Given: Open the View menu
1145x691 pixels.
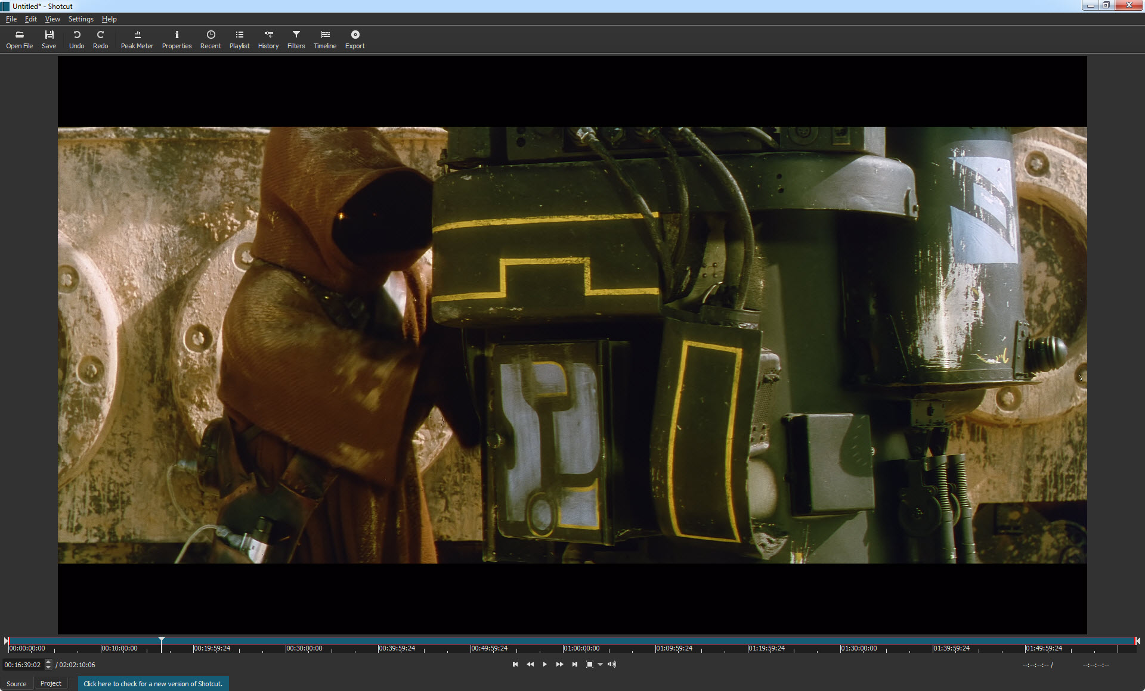Looking at the screenshot, I should coord(52,19).
